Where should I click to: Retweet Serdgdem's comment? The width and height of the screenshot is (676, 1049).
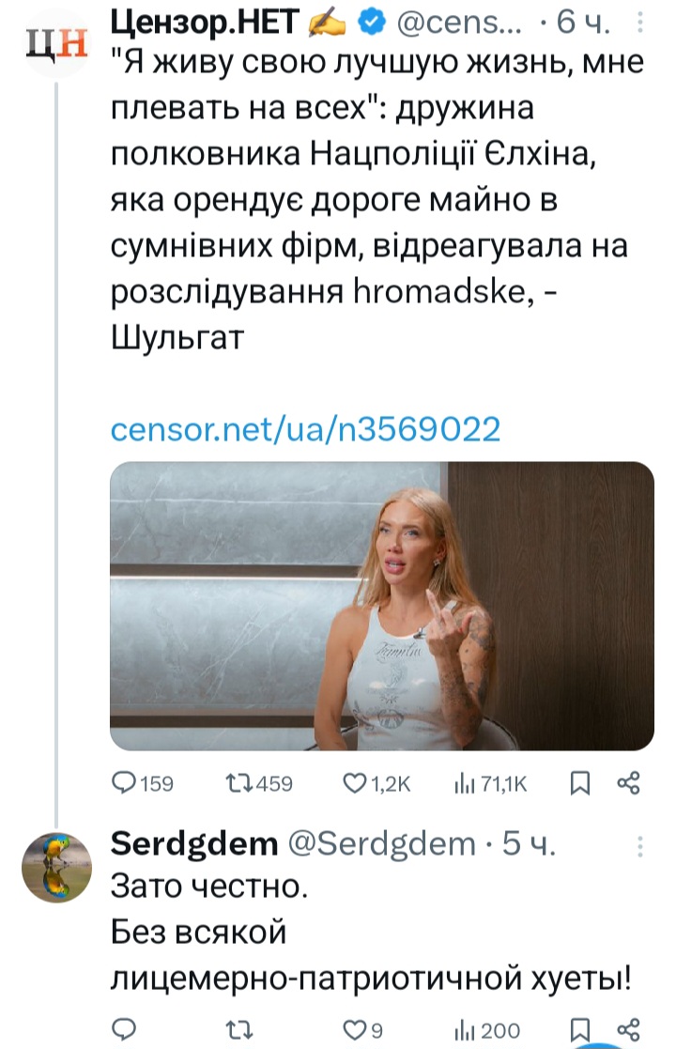pos(241,1029)
